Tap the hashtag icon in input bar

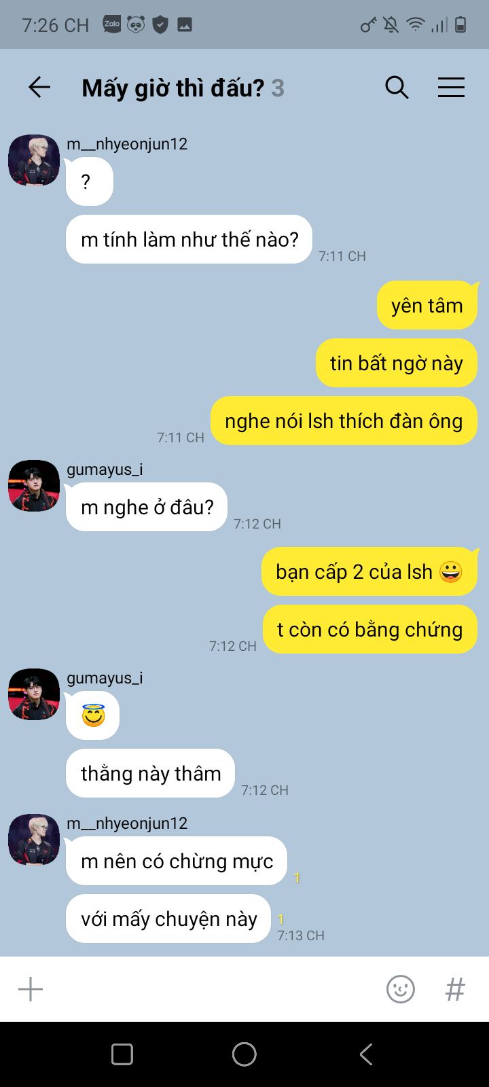click(455, 989)
